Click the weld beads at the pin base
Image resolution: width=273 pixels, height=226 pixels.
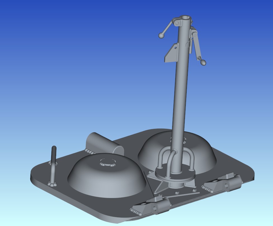(x=52, y=184)
